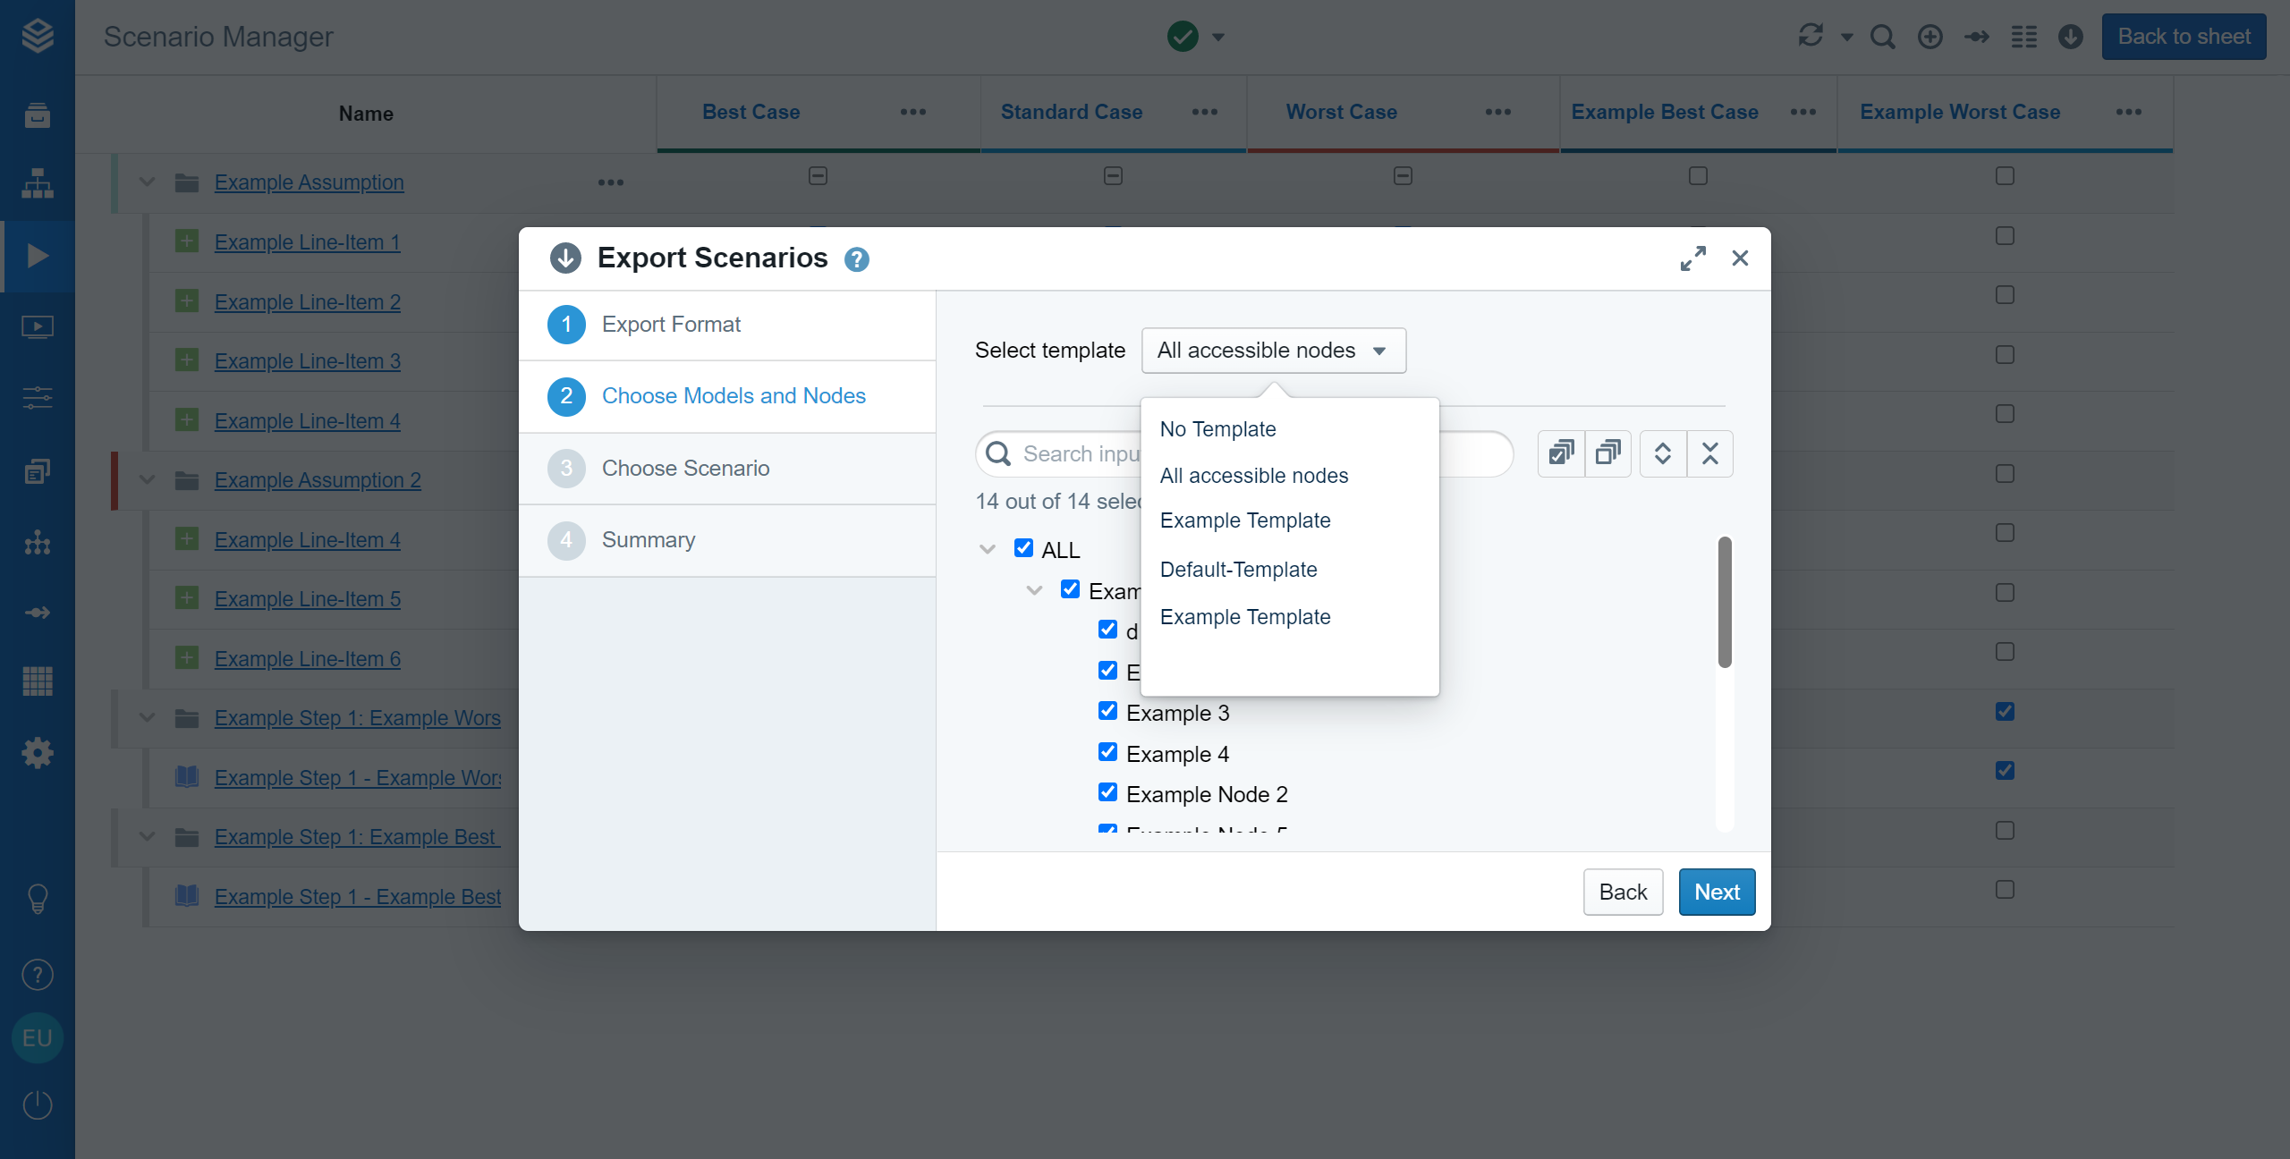Click the lightbulb icon in sidebar

click(x=37, y=898)
